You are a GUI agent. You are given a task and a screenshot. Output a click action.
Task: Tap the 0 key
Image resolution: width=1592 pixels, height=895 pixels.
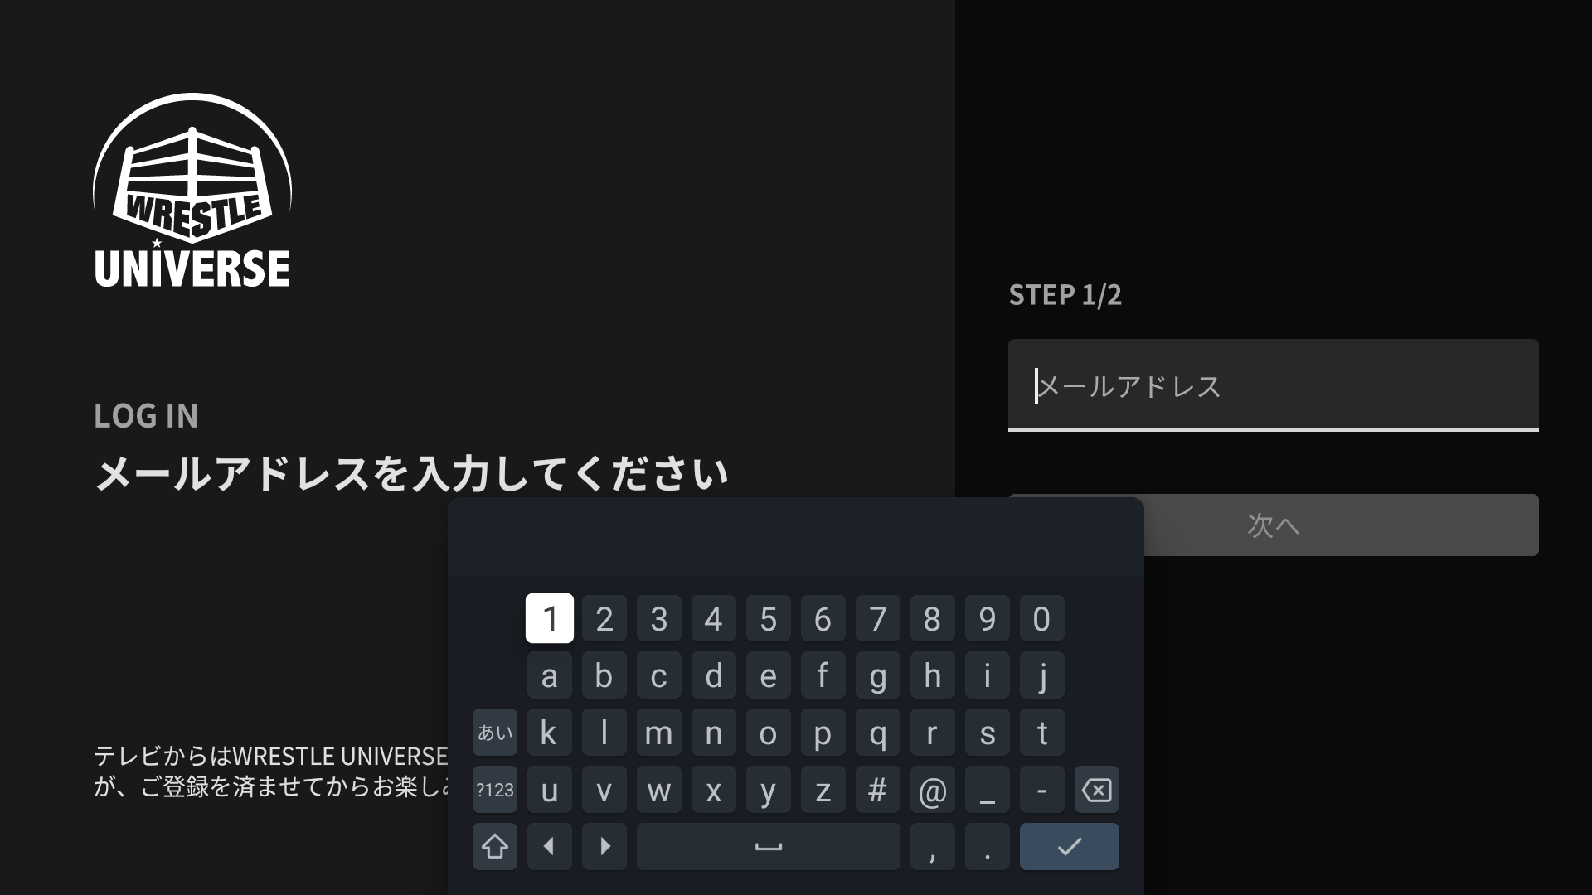(1041, 618)
